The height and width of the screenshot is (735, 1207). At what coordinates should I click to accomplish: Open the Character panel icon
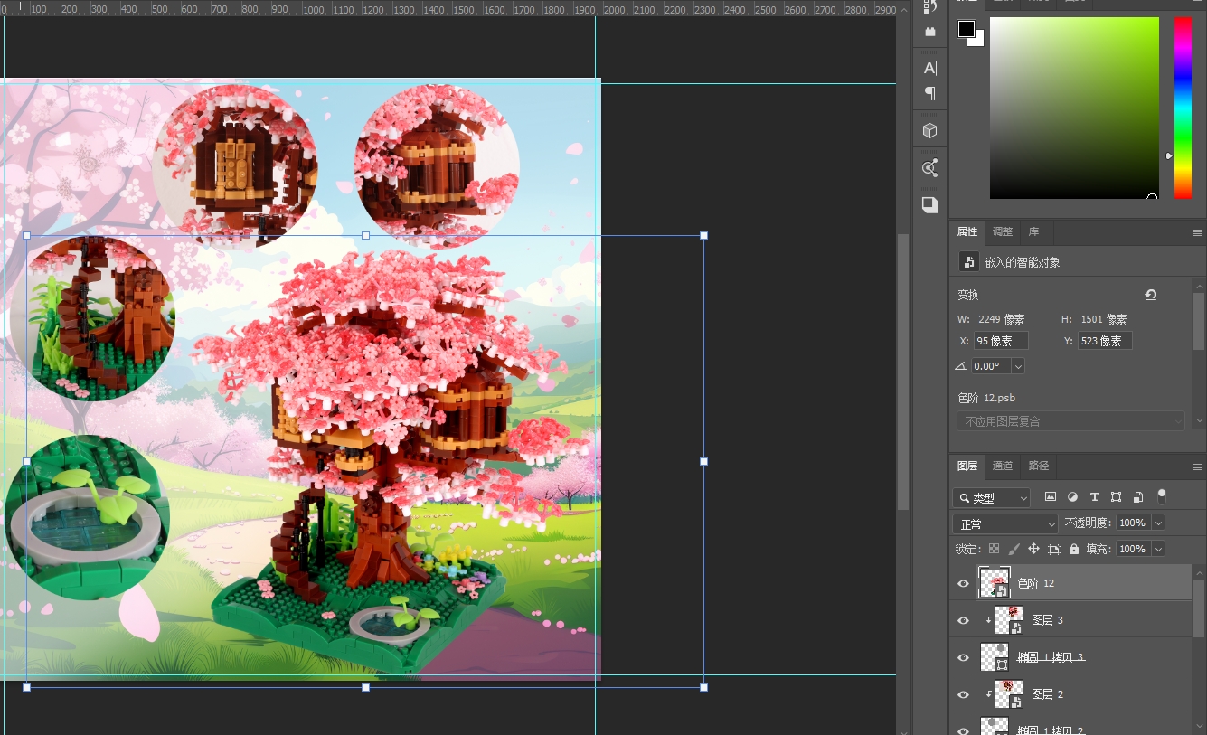point(929,68)
